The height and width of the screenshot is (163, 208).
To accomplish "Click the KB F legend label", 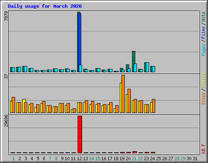I will [x=204, y=149].
